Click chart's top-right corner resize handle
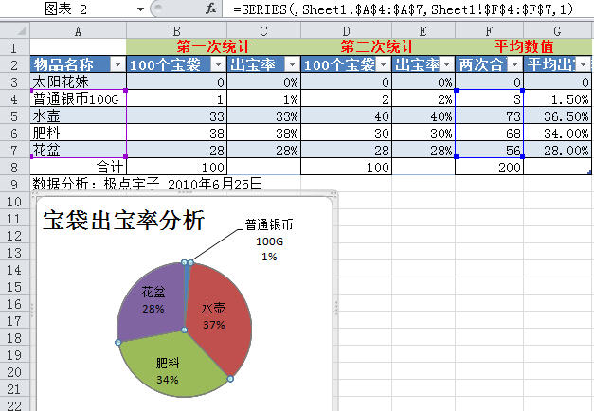Screen dimensions: 594x411 pos(333,194)
